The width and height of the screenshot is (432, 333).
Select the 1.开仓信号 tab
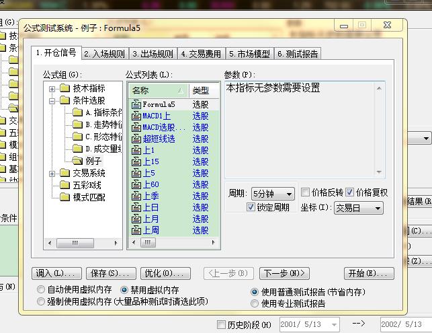point(56,52)
